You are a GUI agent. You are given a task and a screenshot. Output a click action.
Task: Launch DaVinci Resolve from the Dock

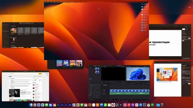pos(117,105)
